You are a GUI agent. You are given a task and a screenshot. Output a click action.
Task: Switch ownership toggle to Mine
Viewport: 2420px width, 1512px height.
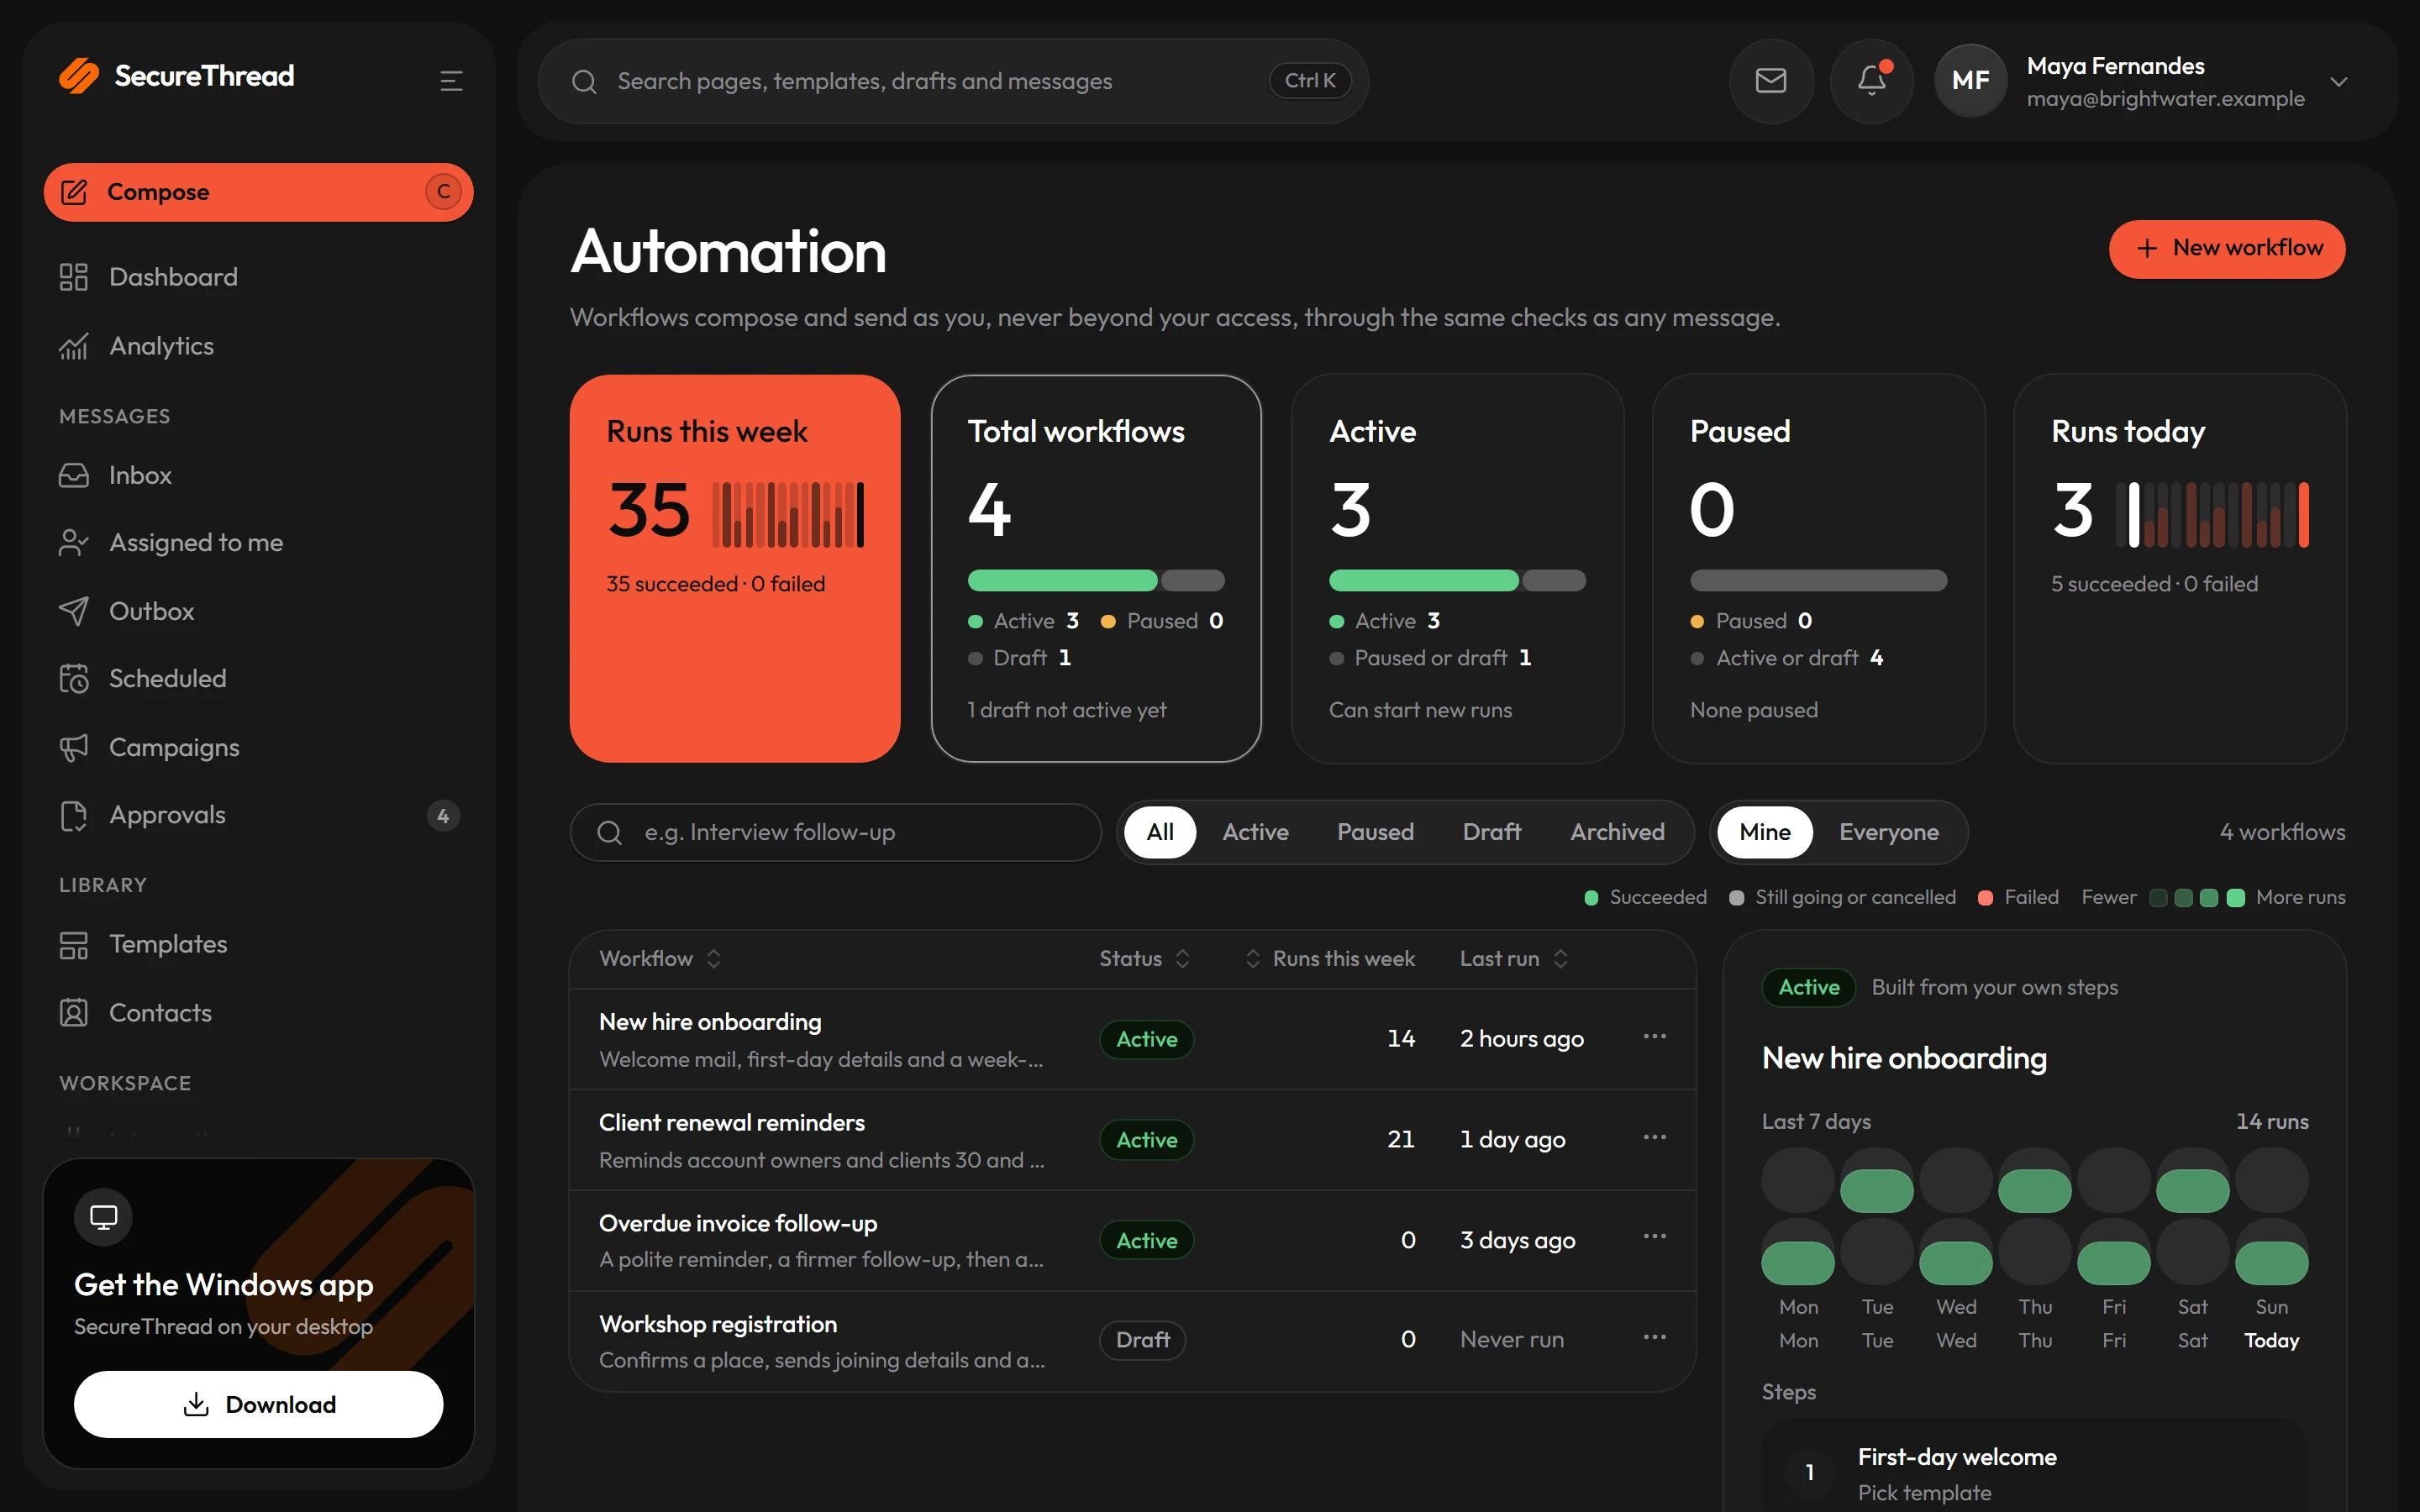[1765, 832]
